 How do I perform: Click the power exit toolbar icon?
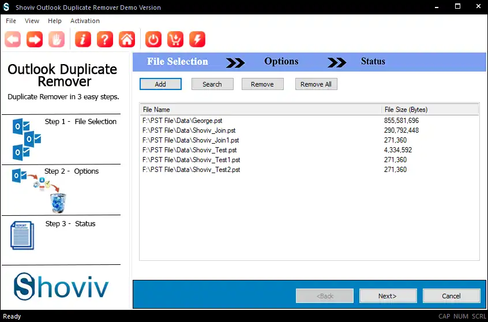click(x=153, y=39)
